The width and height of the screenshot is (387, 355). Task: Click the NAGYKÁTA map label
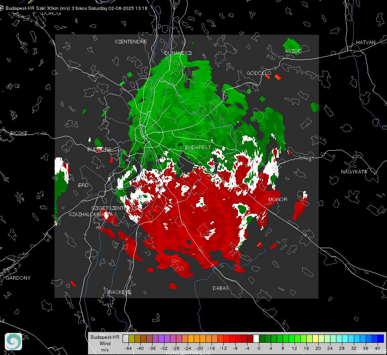[354, 172]
